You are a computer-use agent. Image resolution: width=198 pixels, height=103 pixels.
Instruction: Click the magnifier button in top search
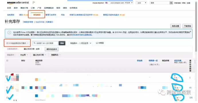pos(171,3)
